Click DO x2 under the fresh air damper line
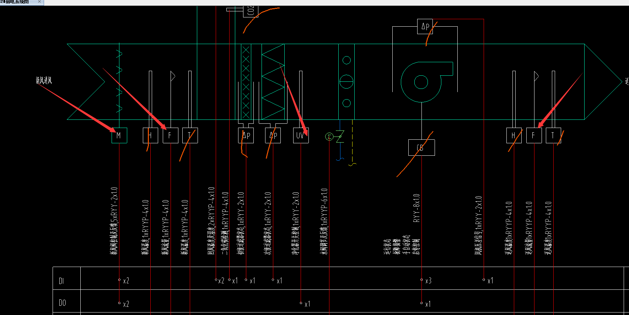Screen dimensions: 629x315 [x=126, y=304]
